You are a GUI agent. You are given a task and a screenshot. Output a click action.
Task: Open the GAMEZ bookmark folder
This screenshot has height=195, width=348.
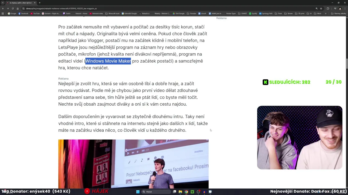click(243, 14)
